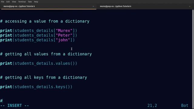Open the Tabs menu
This screenshot has width=194, height=109.
pyautogui.click(x=30, y=2)
